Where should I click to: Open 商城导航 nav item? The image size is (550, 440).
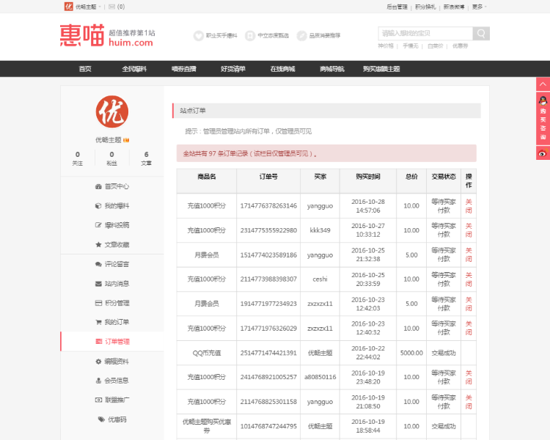pyautogui.click(x=331, y=69)
